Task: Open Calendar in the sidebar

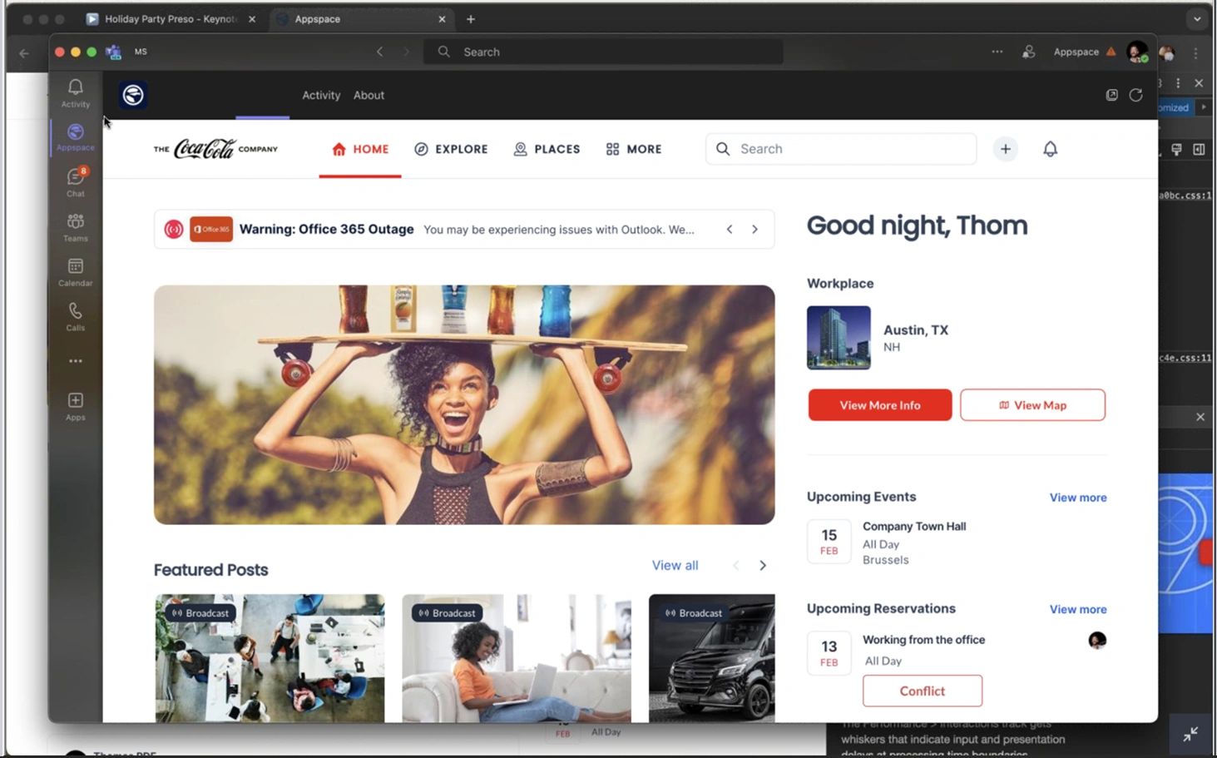Action: (75, 271)
